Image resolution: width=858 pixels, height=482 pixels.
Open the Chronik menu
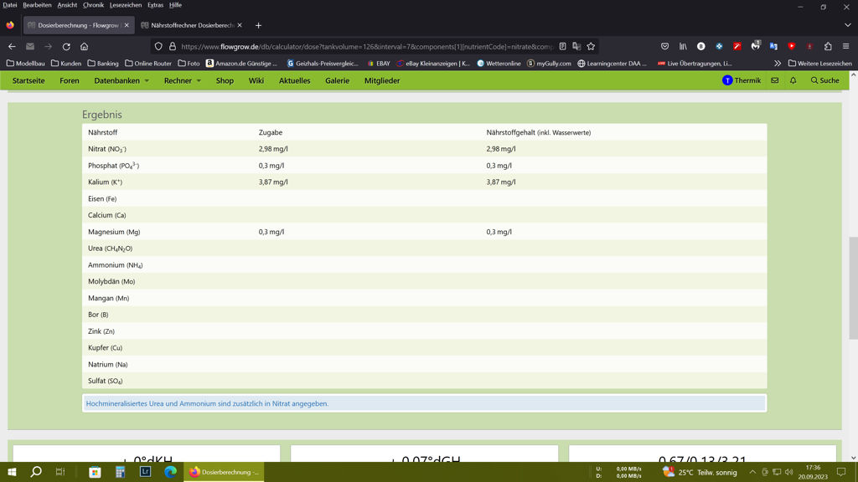click(93, 5)
